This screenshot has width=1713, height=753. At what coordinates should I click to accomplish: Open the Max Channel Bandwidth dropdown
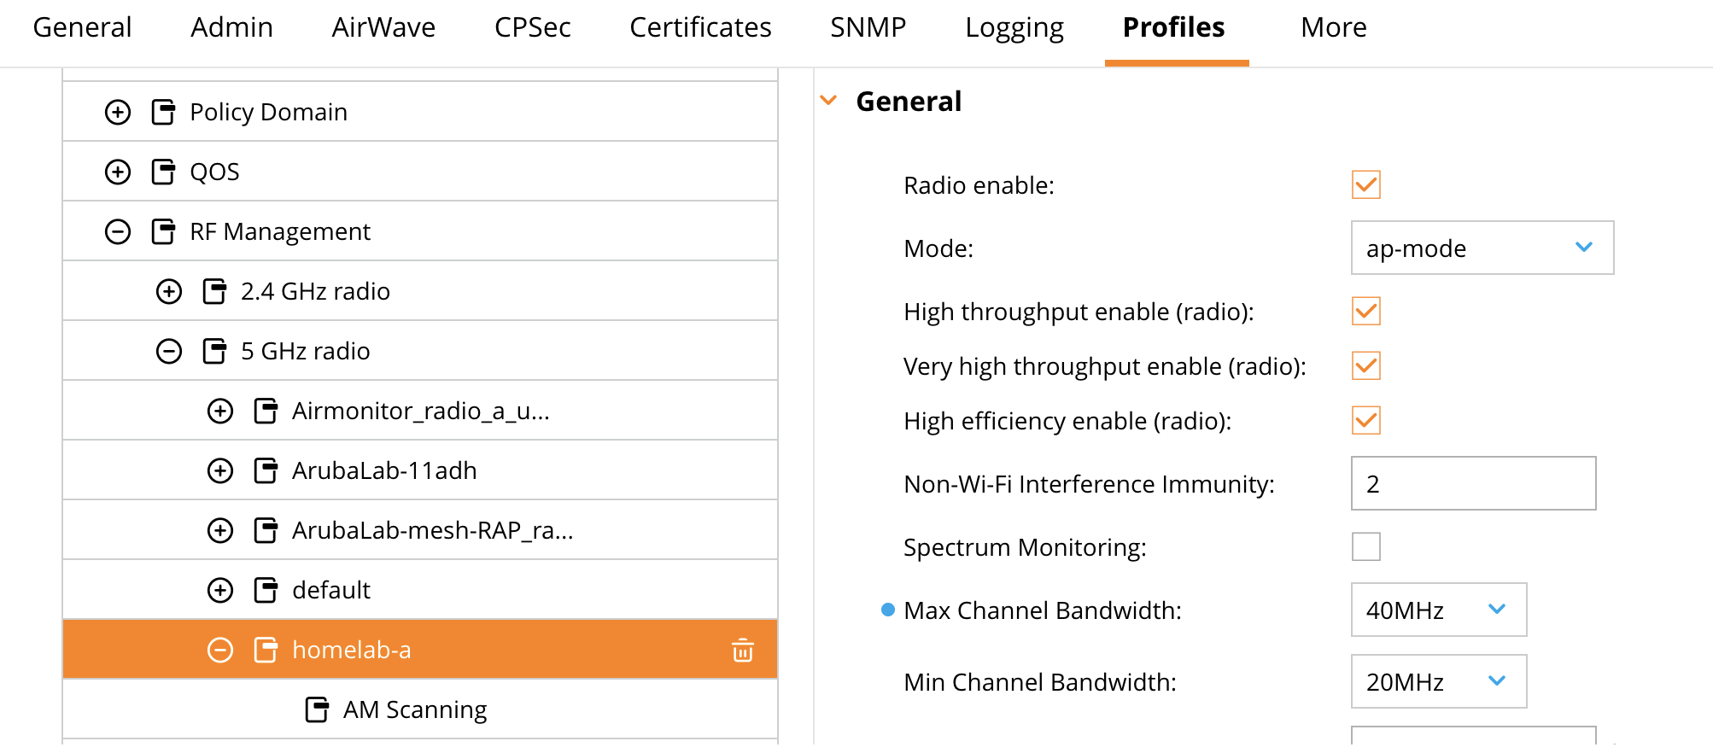coord(1438,610)
